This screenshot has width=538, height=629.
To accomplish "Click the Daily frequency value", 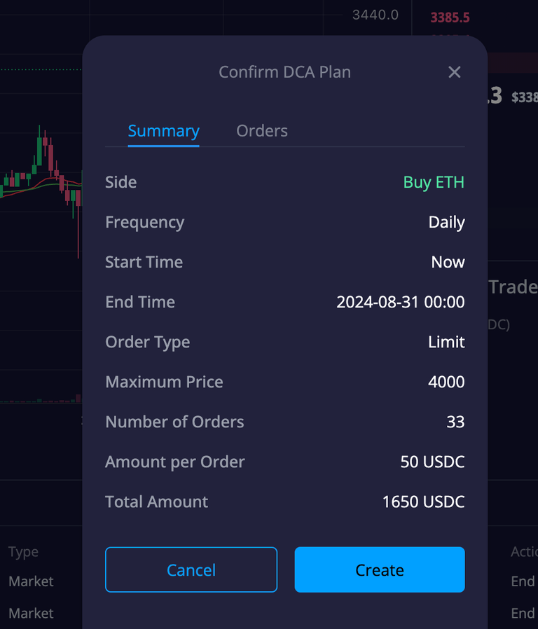I will [x=446, y=222].
